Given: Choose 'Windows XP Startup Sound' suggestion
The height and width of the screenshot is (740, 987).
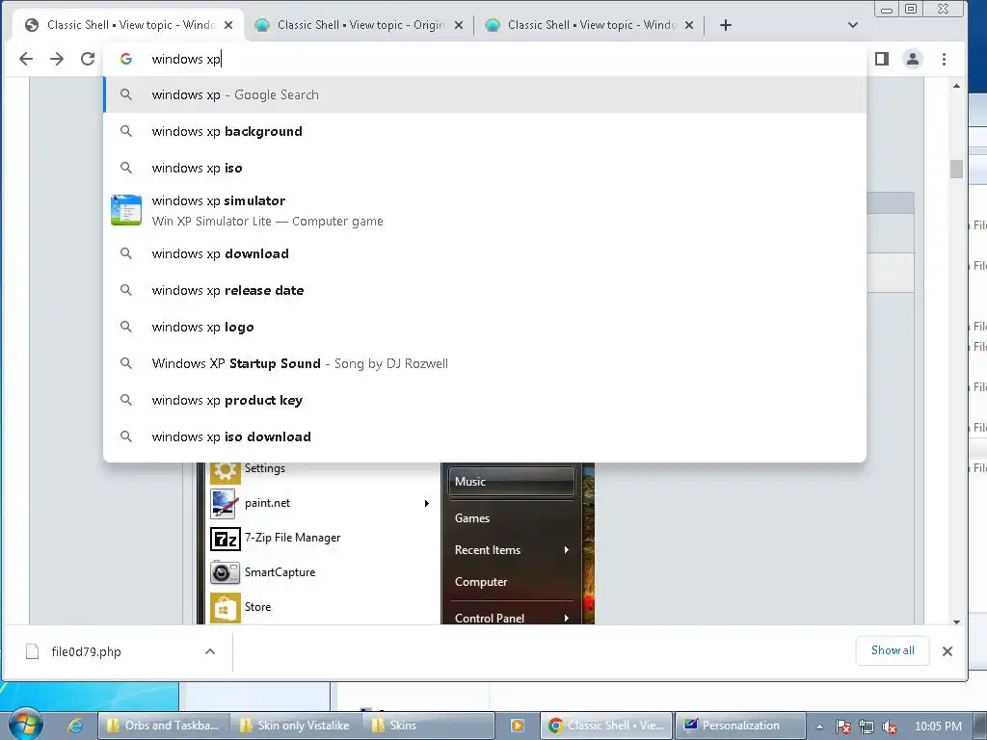Looking at the screenshot, I should click(x=485, y=363).
